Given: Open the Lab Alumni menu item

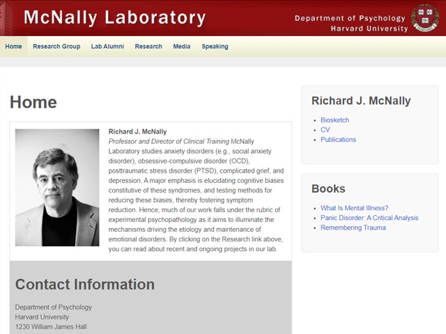Looking at the screenshot, I should (x=107, y=47).
